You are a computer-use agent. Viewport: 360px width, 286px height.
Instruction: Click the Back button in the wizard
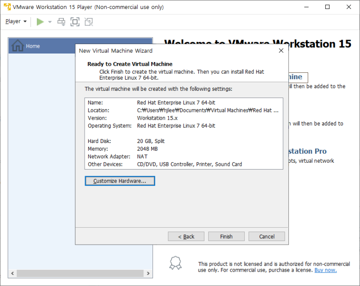pos(186,236)
